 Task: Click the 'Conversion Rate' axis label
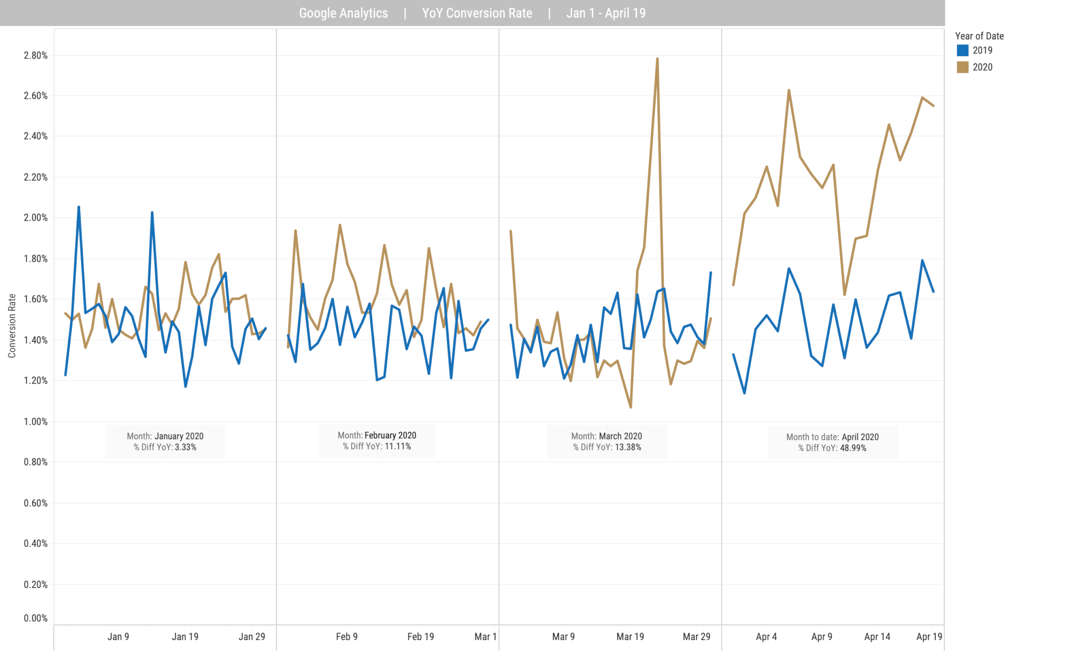pos(12,326)
